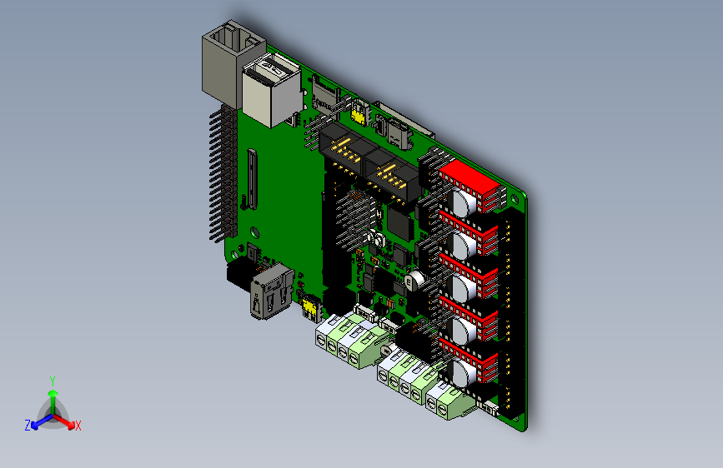Select the mounting hole below the ribbon connector

(x=254, y=232)
